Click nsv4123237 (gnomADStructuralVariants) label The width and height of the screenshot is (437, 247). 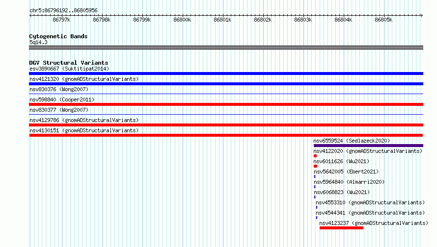point(374,223)
